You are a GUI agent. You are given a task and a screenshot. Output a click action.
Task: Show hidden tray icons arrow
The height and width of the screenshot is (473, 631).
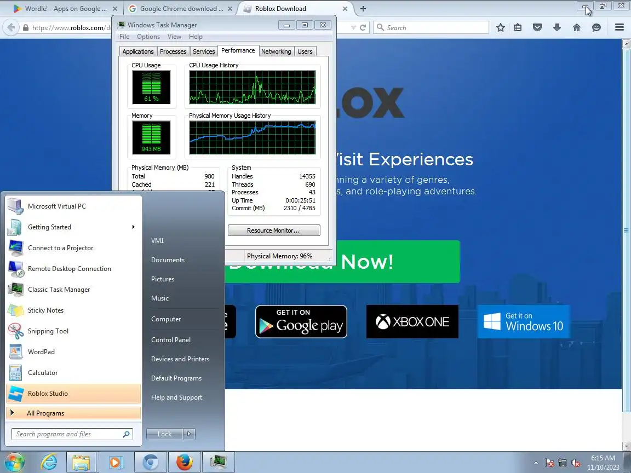[536, 463]
